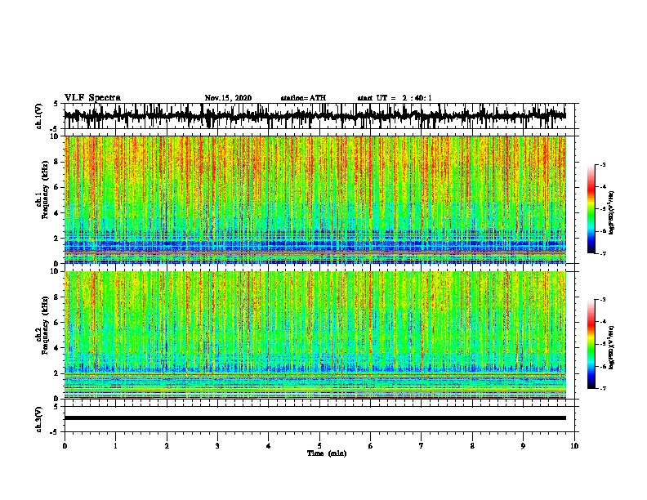Click the black ch.3(V) signal band
The width and height of the screenshot is (647, 500).
tap(315, 418)
